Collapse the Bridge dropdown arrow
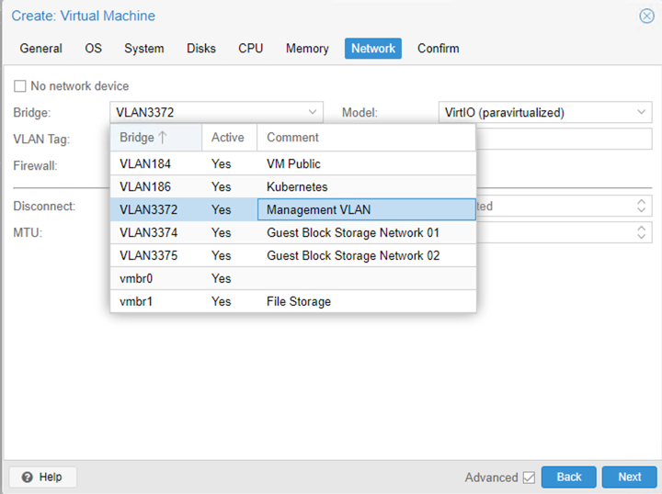 [314, 113]
